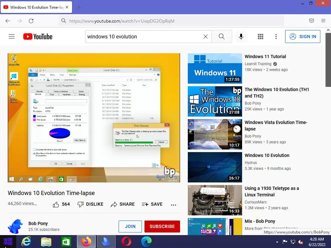Open Windows Store taskbar icon
The height and width of the screenshot is (248, 331).
pos(66,242)
